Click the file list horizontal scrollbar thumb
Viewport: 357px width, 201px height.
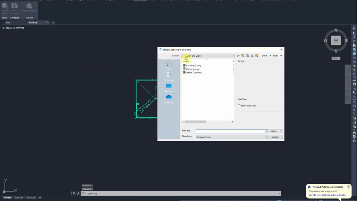point(195,122)
